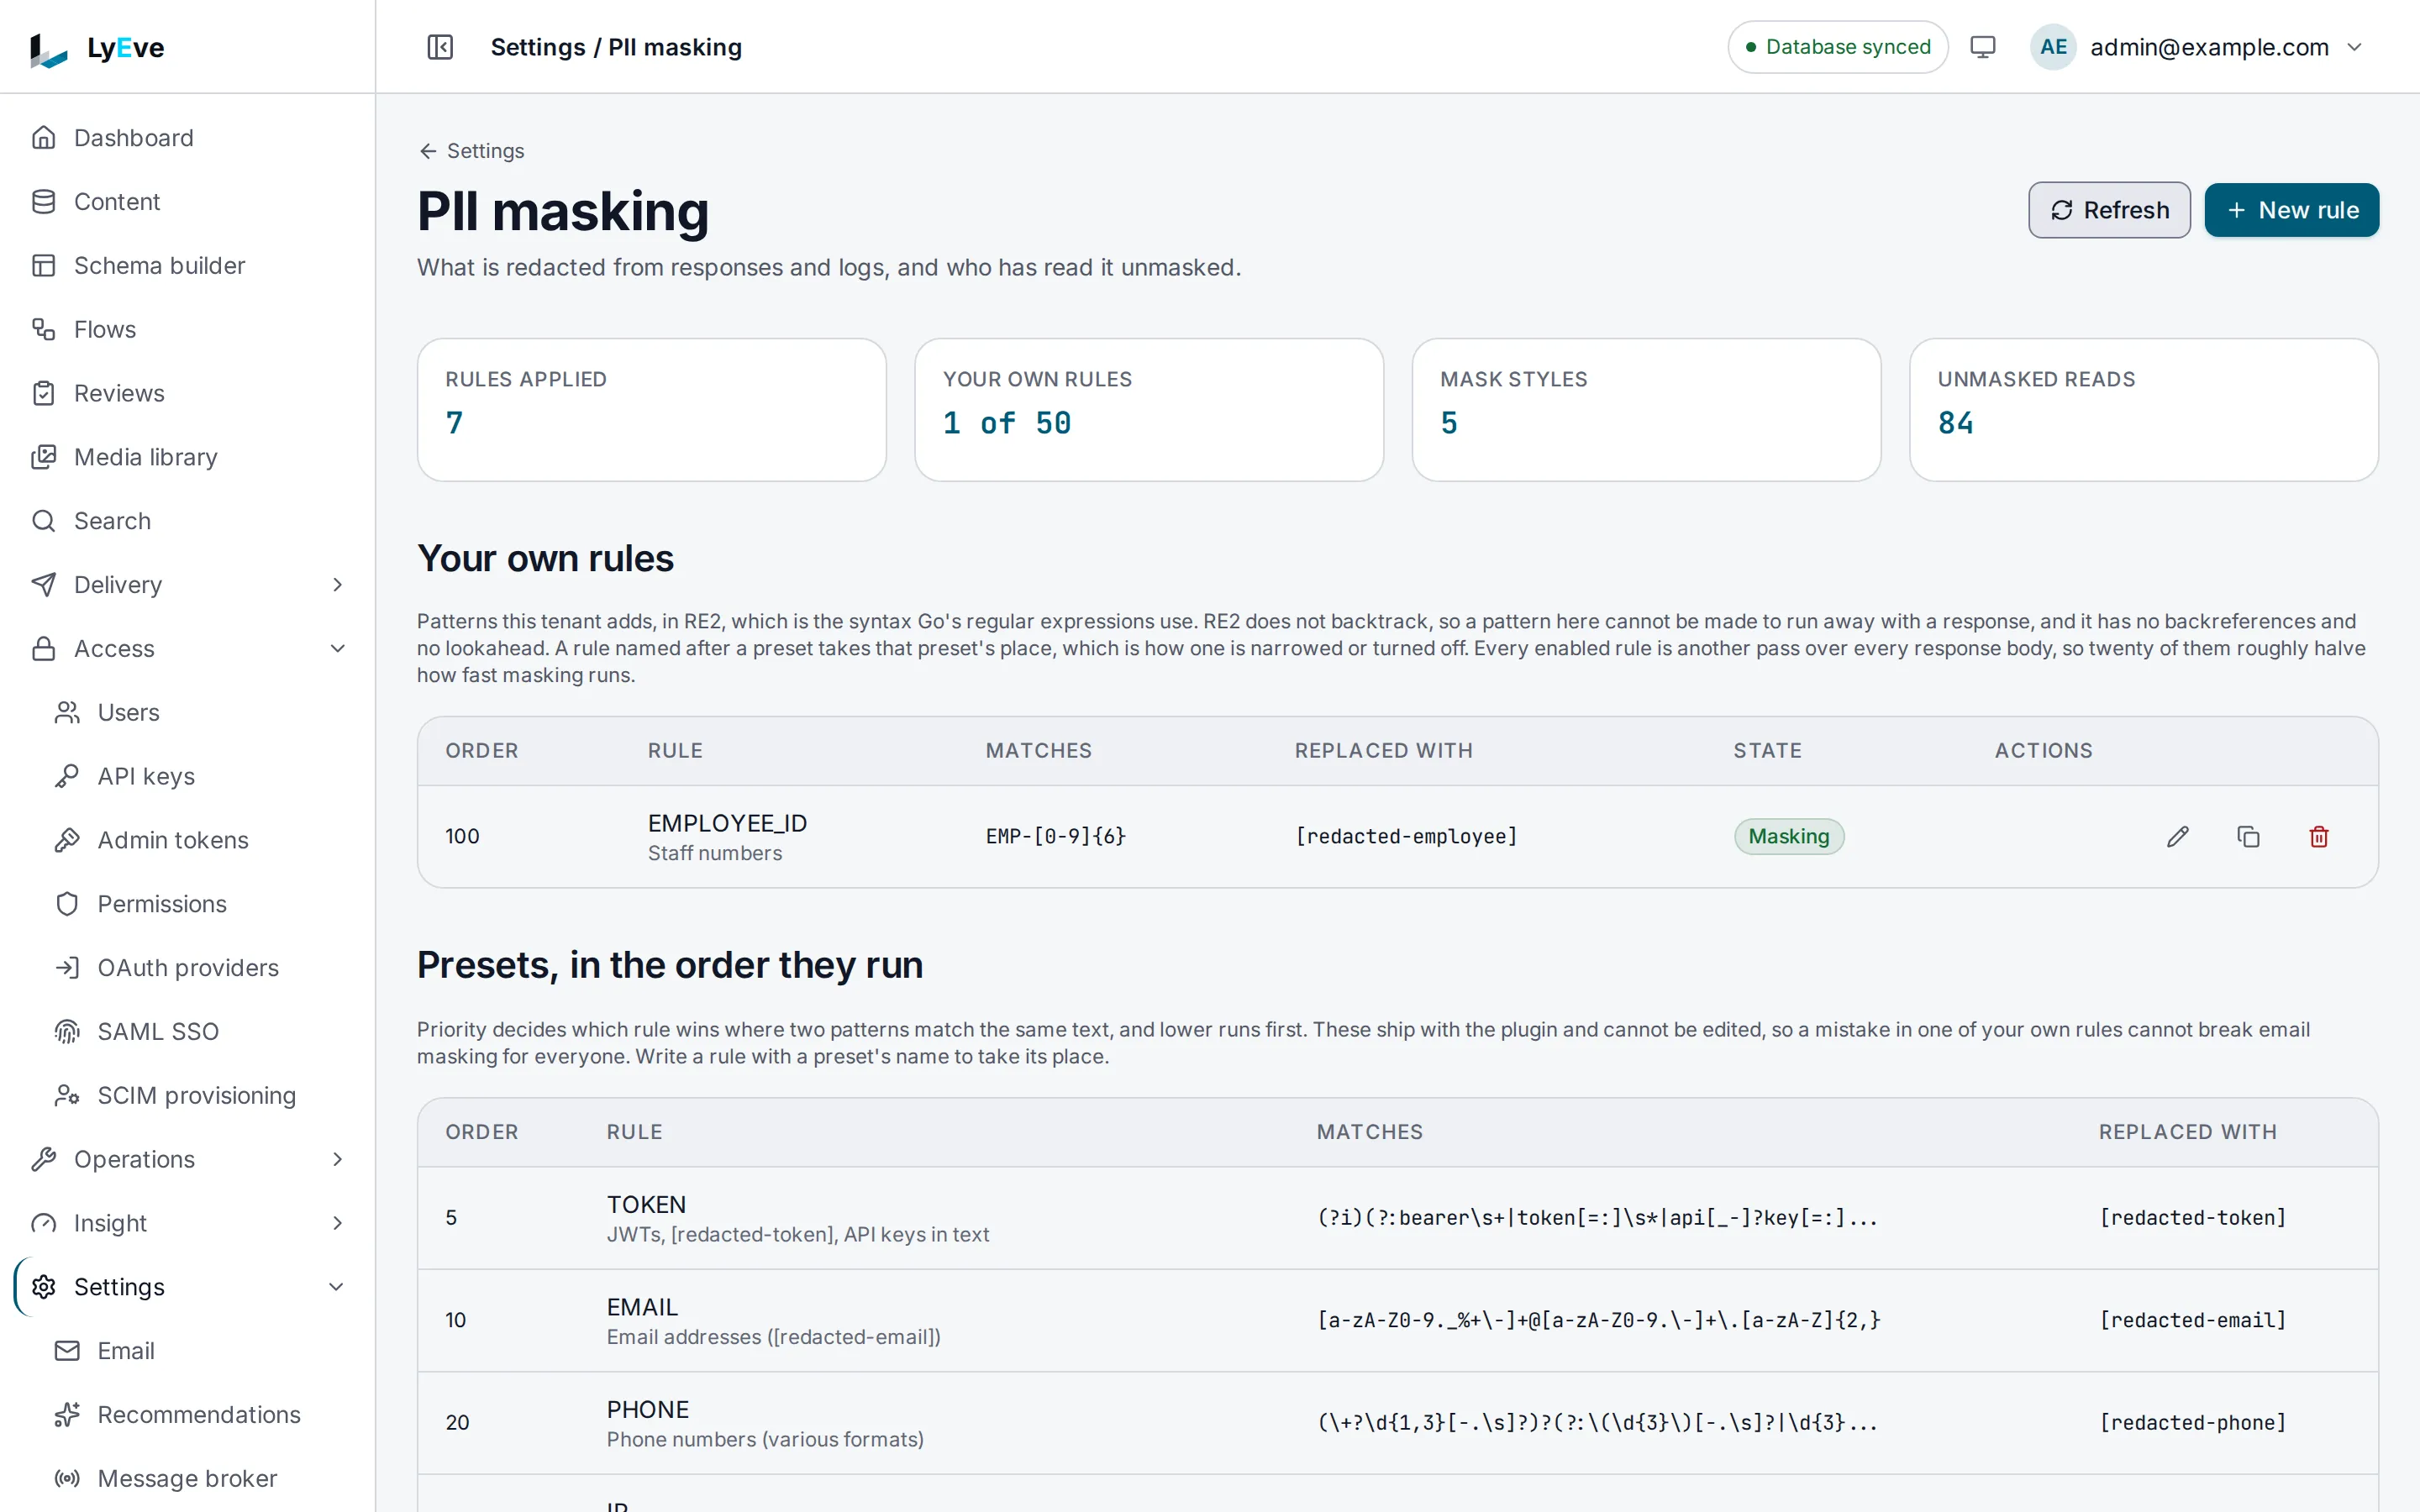This screenshot has width=2420, height=1512.
Task: Click the Mask Styles card
Action: pos(1646,410)
